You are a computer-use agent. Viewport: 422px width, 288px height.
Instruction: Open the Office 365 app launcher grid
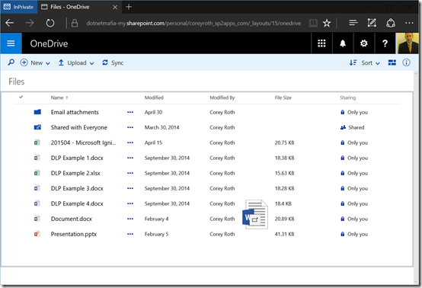point(321,43)
